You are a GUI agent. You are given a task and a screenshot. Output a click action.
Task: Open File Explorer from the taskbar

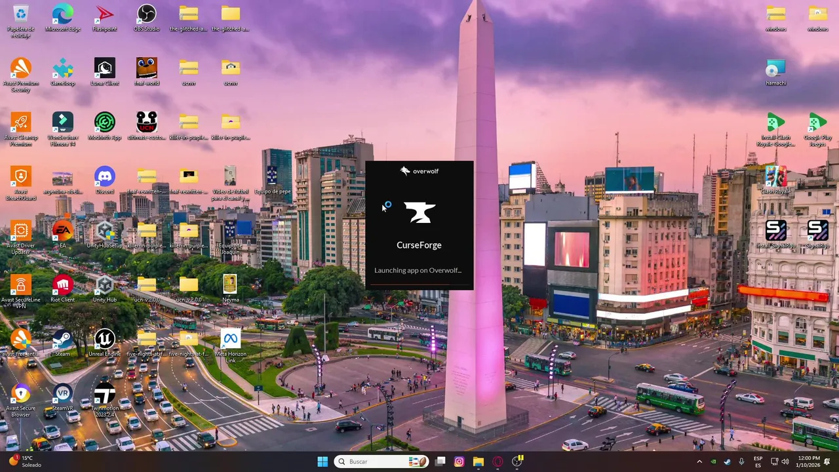(x=478, y=462)
